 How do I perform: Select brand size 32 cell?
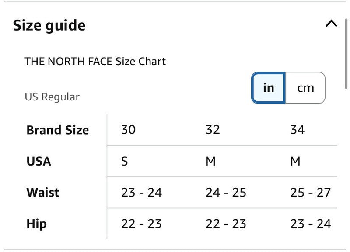pos(213,130)
